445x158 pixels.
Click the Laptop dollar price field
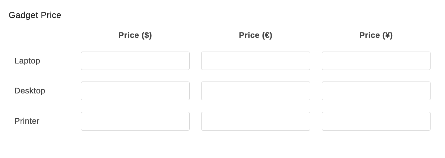pos(135,61)
